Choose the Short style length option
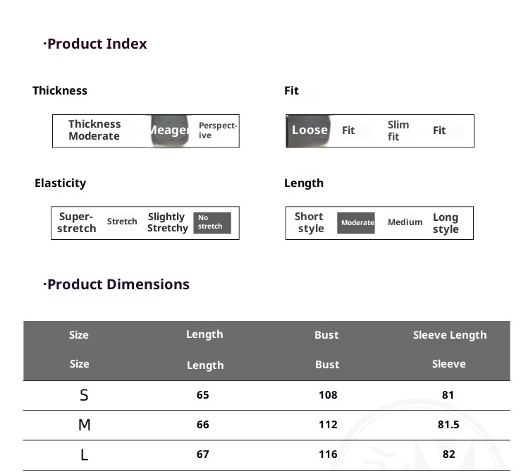Screen dimensions: 521x472 click(x=309, y=223)
